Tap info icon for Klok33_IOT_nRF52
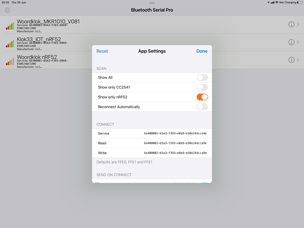The width and height of the screenshot is (304, 228). tap(291, 42)
